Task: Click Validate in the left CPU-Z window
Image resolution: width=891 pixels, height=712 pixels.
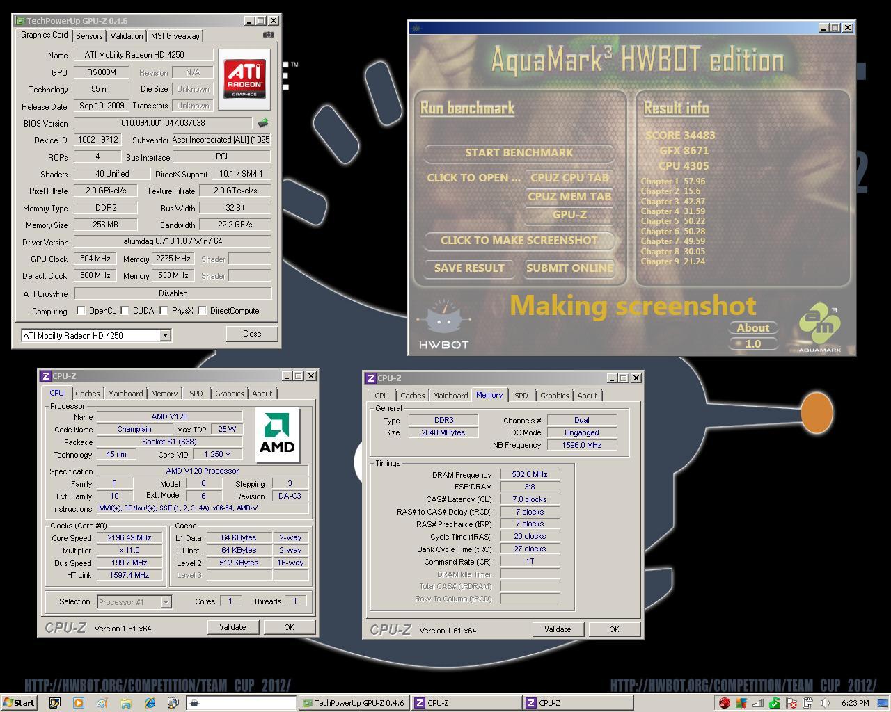Action: coord(232,627)
